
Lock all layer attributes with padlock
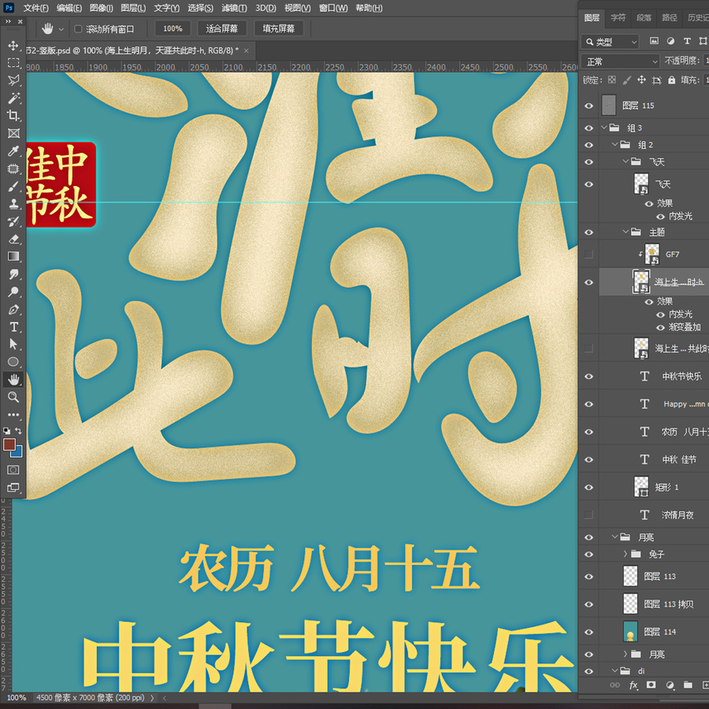tap(671, 80)
